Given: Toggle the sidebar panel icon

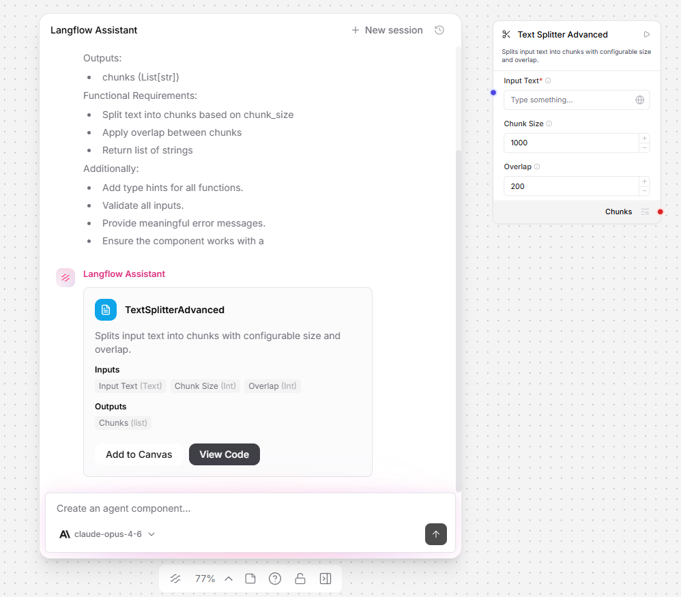Looking at the screenshot, I should pyautogui.click(x=325, y=579).
